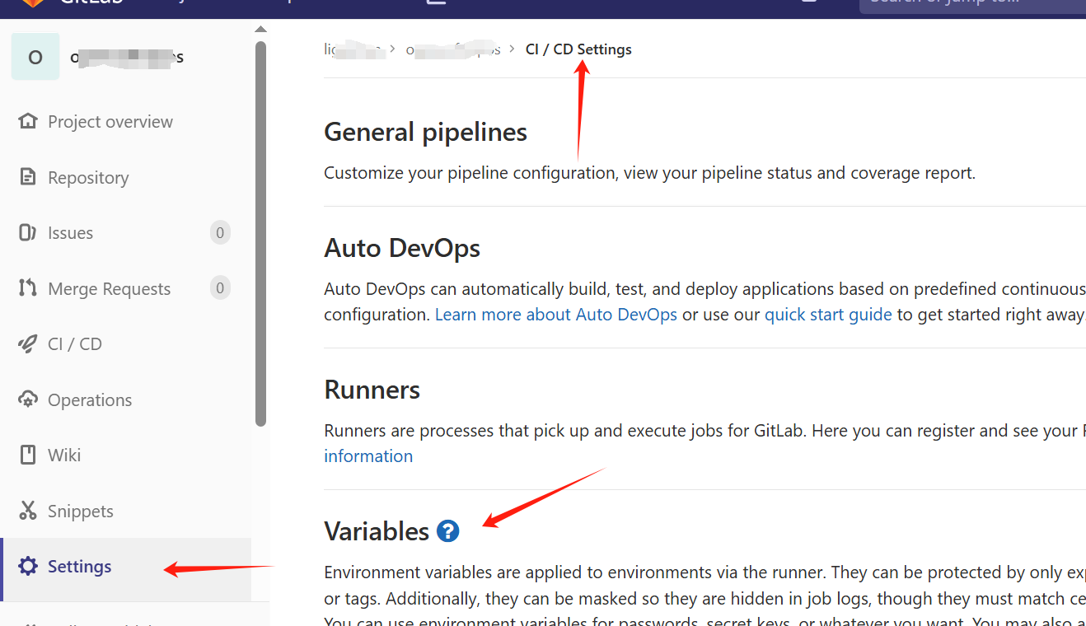Open Operations in the sidebar
Image resolution: width=1086 pixels, height=626 pixels.
point(90,400)
